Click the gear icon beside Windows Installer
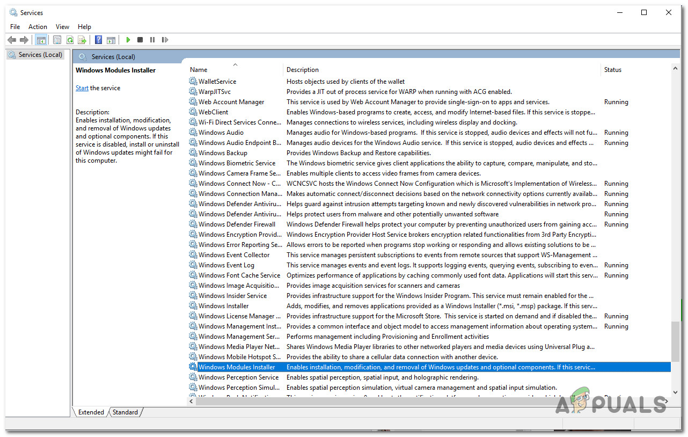688x437 pixels. tap(193, 306)
